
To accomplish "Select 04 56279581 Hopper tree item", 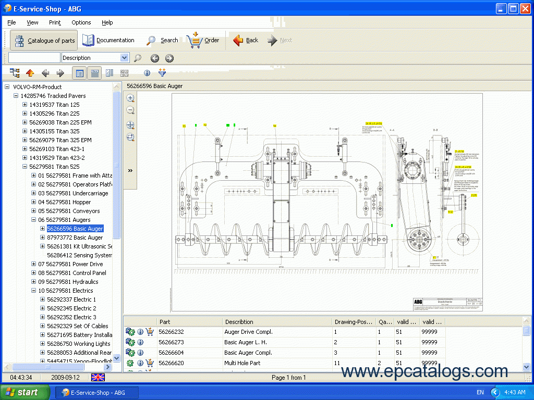I will pos(64,202).
